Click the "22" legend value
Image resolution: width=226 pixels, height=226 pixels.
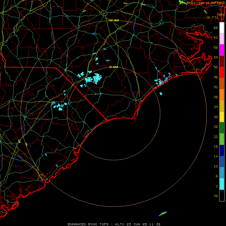216,137
